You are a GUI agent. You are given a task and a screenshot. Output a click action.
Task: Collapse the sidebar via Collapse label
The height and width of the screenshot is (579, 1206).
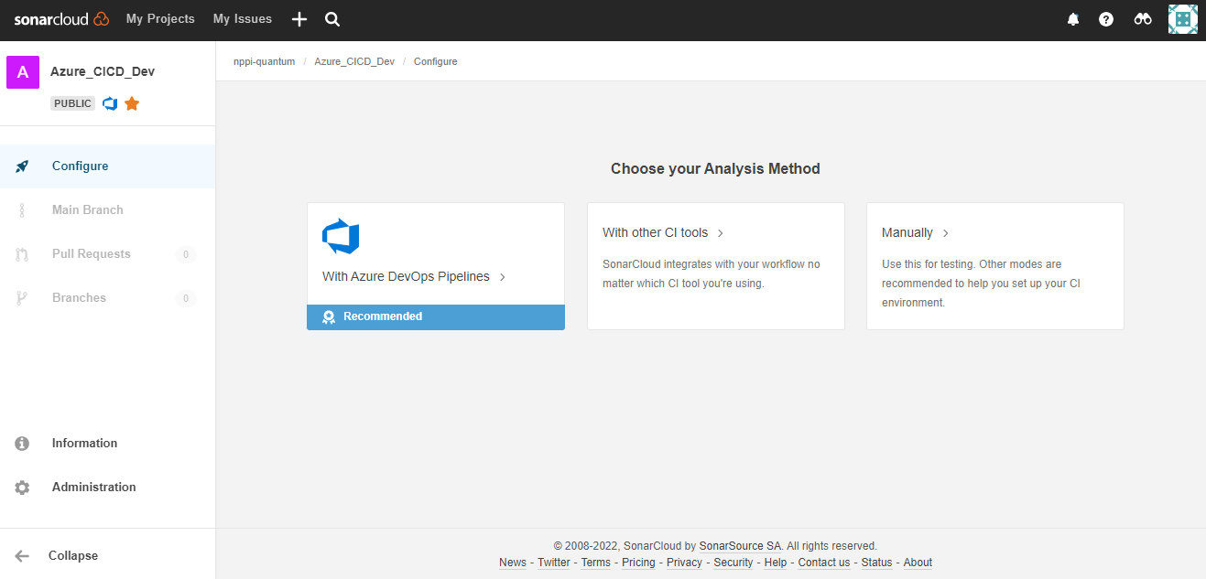click(x=73, y=556)
